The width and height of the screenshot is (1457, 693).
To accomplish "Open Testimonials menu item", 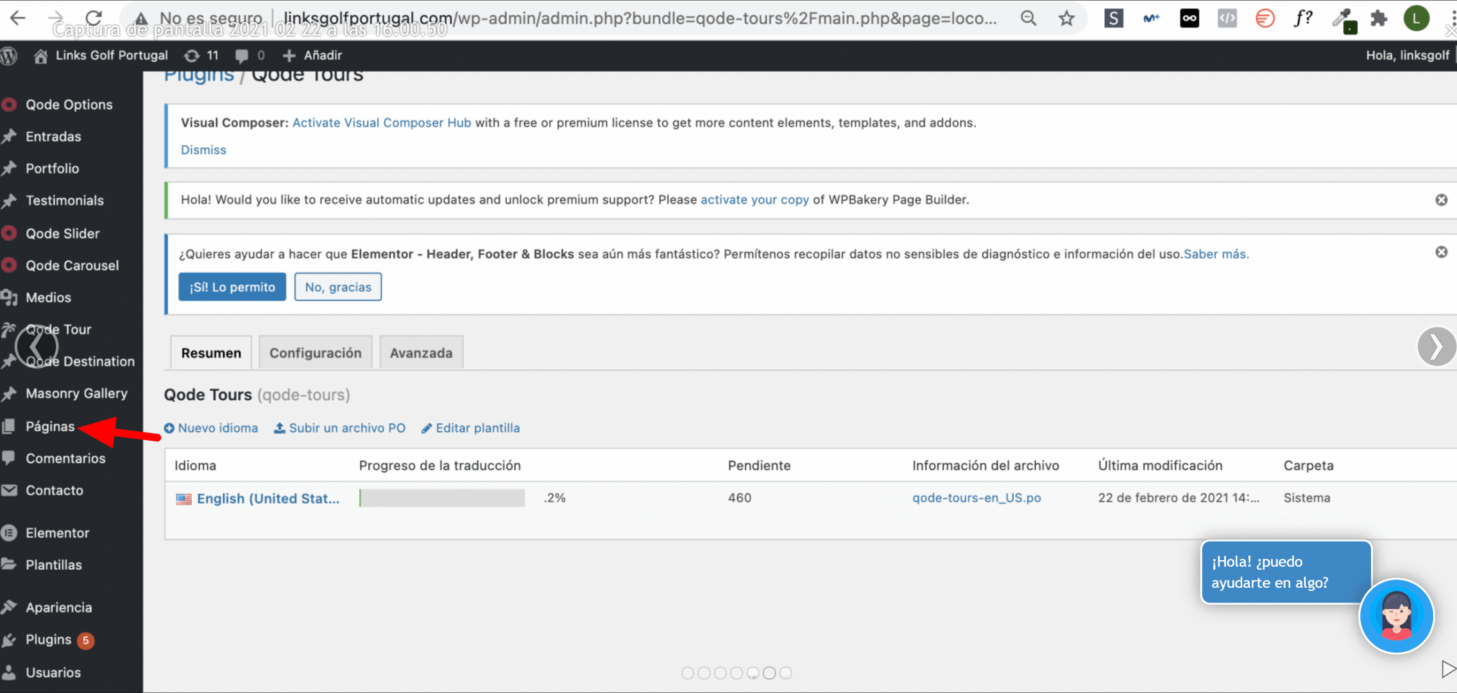I will pos(64,201).
